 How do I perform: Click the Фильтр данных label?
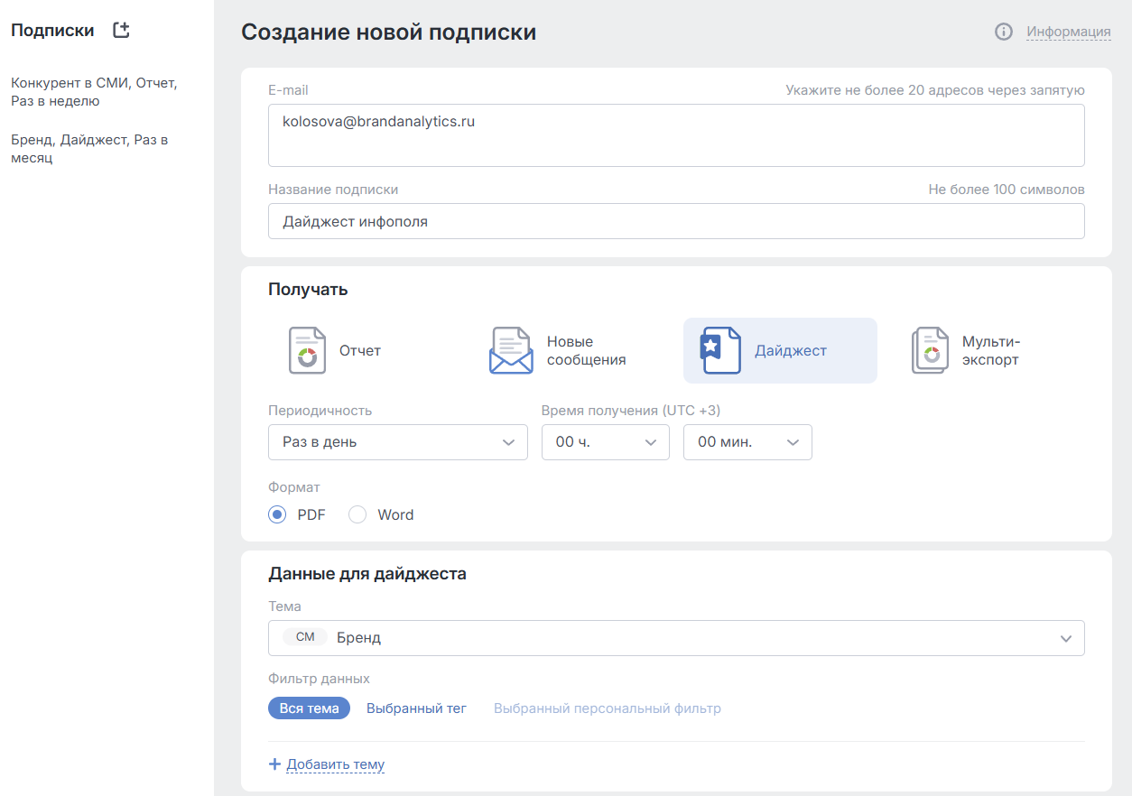pyautogui.click(x=320, y=679)
